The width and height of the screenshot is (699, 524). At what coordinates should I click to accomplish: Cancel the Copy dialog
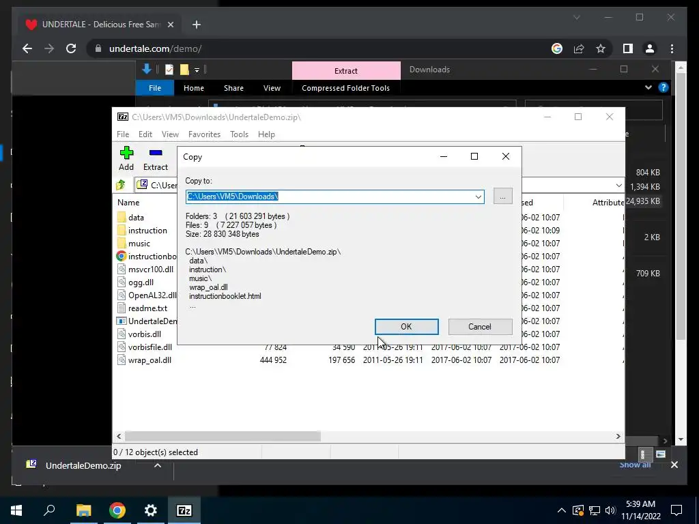click(x=480, y=327)
